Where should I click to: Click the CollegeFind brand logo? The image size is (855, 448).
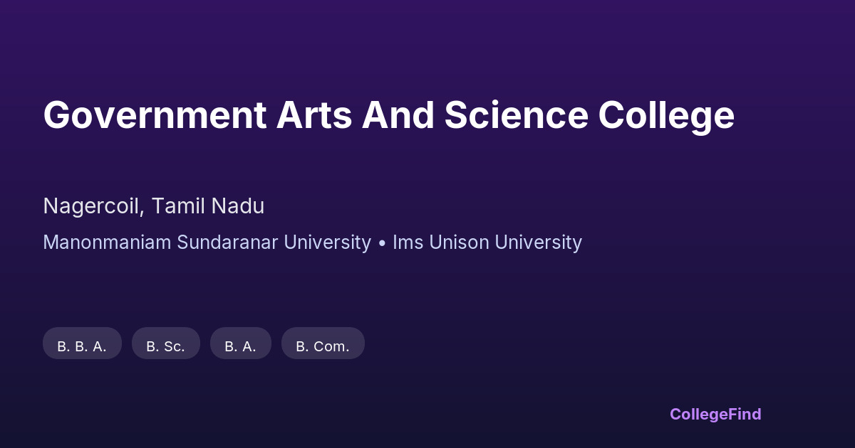[715, 414]
